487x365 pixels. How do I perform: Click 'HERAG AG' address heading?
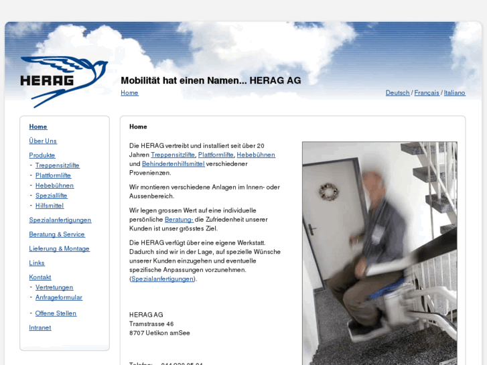pos(146,315)
